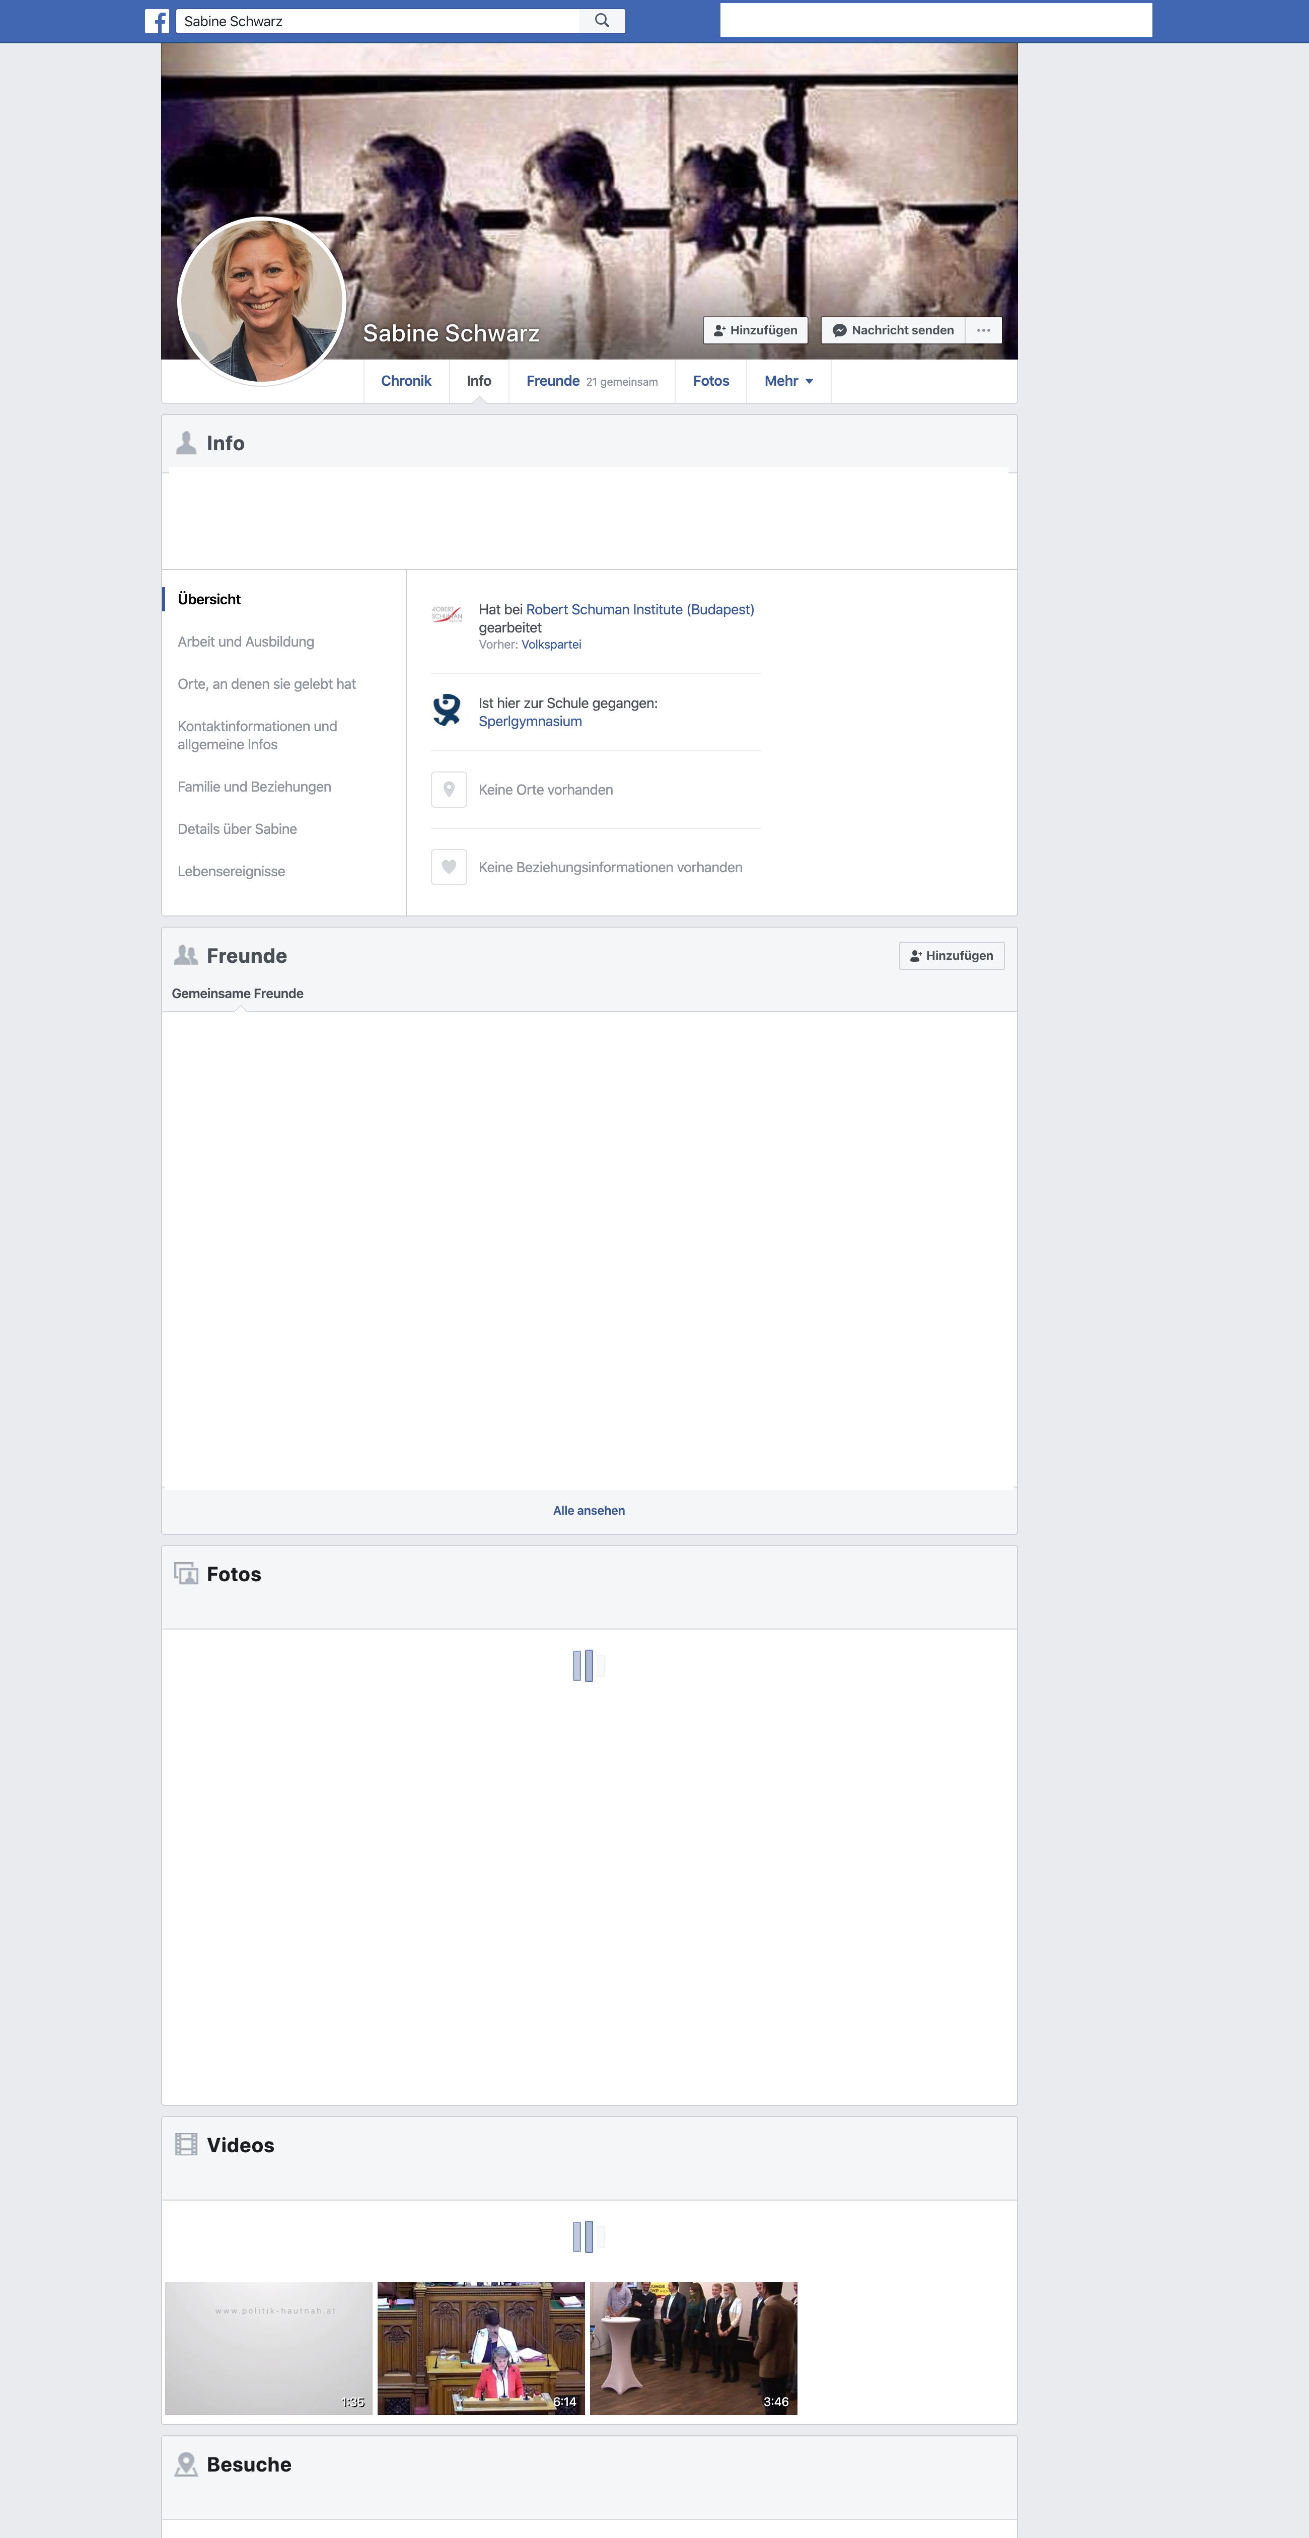Screen dimensions: 1309x2538
Task: Open Familie und Beziehungen section
Action: coord(254,786)
